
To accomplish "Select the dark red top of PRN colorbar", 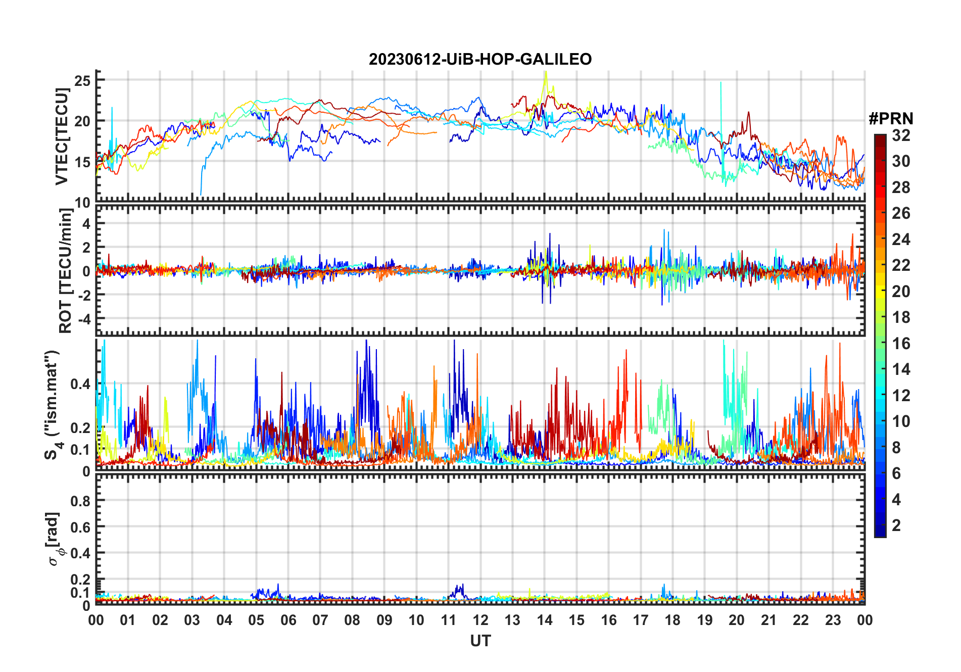I will coord(880,138).
